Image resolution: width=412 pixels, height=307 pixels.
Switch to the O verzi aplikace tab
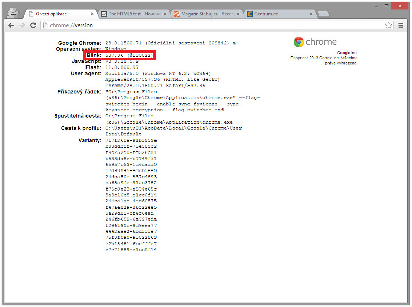pos(60,14)
